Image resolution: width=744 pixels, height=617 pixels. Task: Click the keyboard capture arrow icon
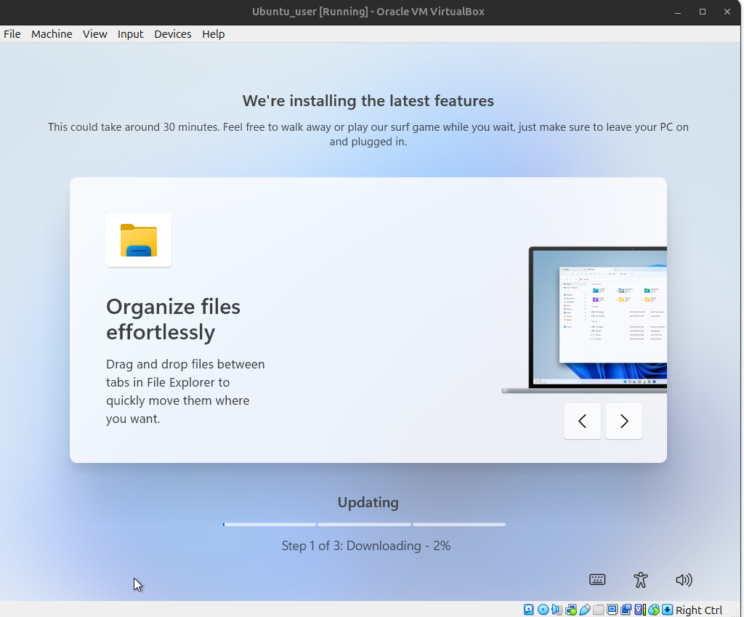(x=667, y=610)
